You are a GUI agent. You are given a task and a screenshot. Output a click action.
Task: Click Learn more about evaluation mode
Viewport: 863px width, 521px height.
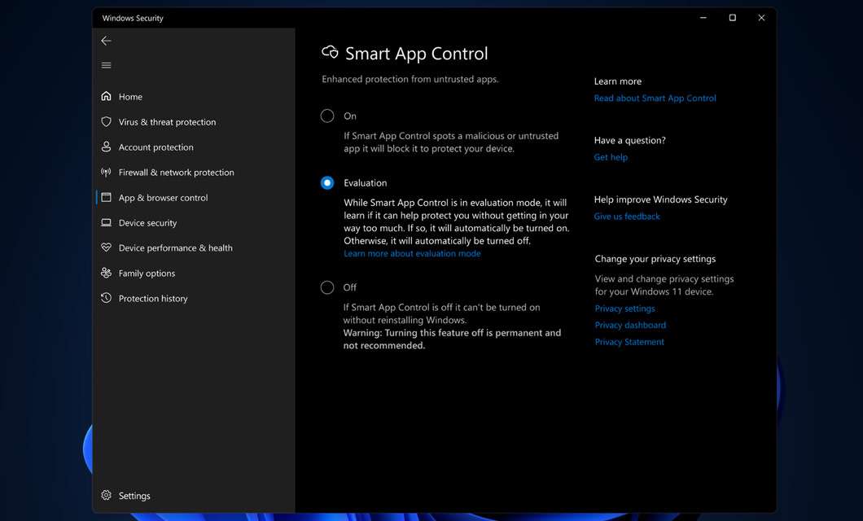pyautogui.click(x=412, y=253)
